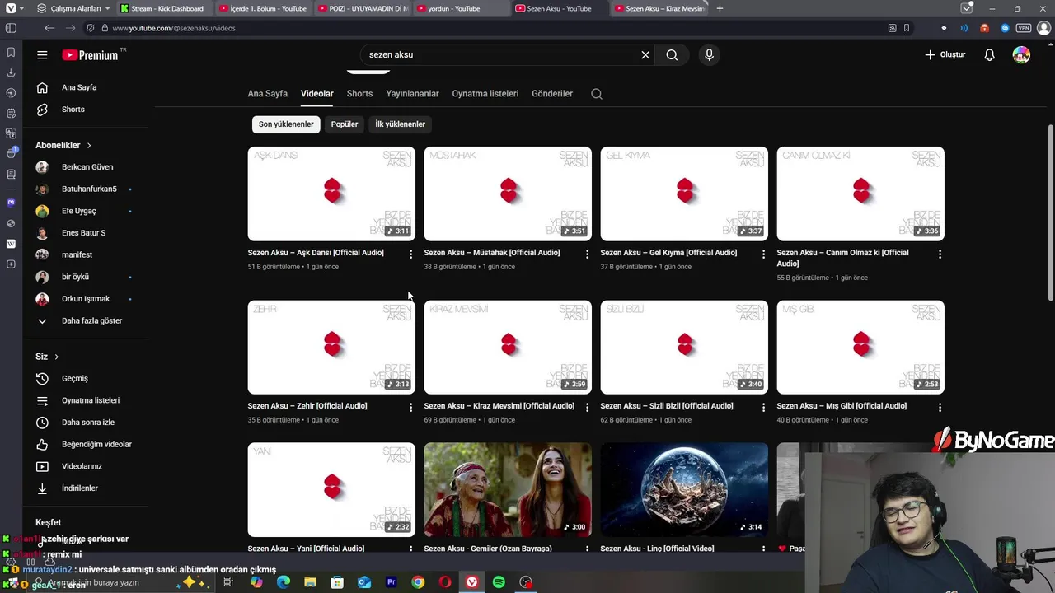Open options for Canım Olmaz ki video
The height and width of the screenshot is (593, 1055).
point(940,254)
